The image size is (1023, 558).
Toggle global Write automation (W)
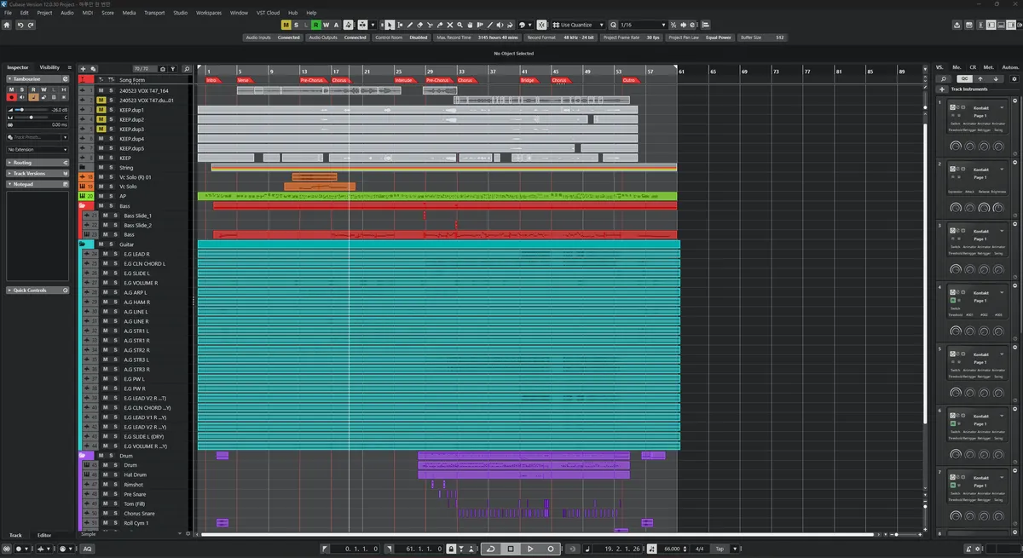[326, 25]
